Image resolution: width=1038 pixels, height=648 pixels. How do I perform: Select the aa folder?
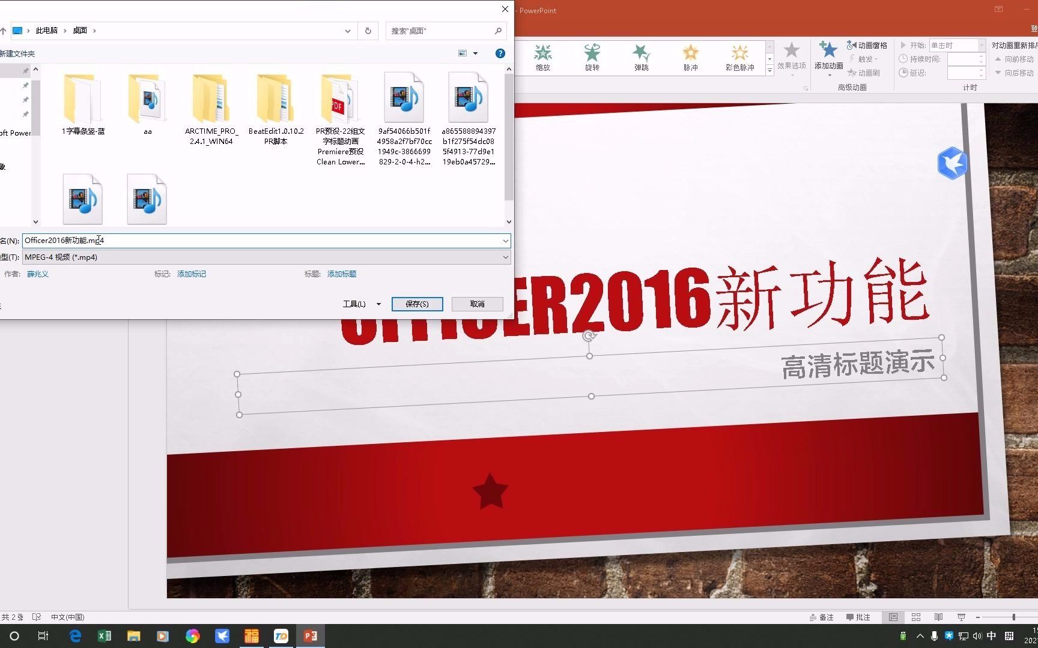(x=147, y=104)
